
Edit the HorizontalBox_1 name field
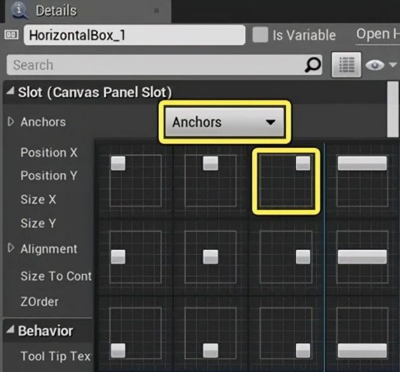pos(133,35)
